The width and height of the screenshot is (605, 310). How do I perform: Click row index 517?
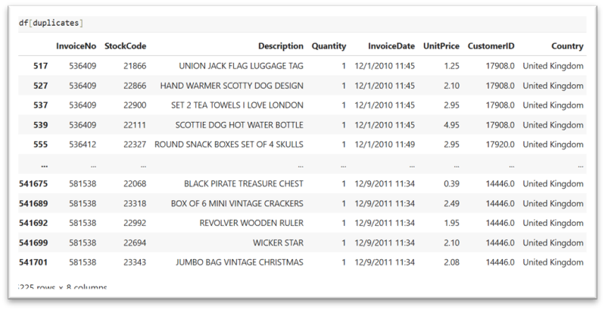coord(41,66)
